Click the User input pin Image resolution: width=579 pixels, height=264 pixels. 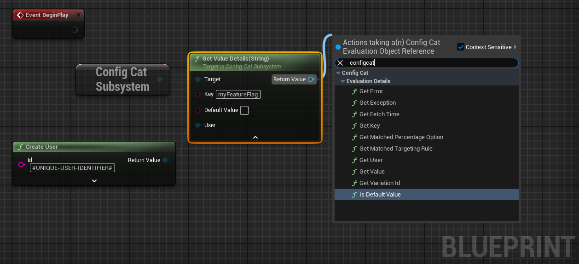198,125
